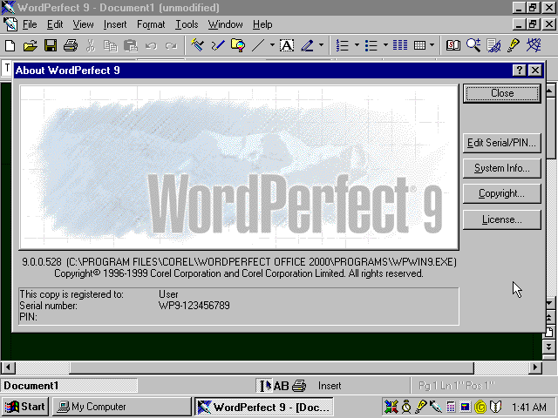Open the Edit menu
The width and height of the screenshot is (558, 418).
click(55, 24)
